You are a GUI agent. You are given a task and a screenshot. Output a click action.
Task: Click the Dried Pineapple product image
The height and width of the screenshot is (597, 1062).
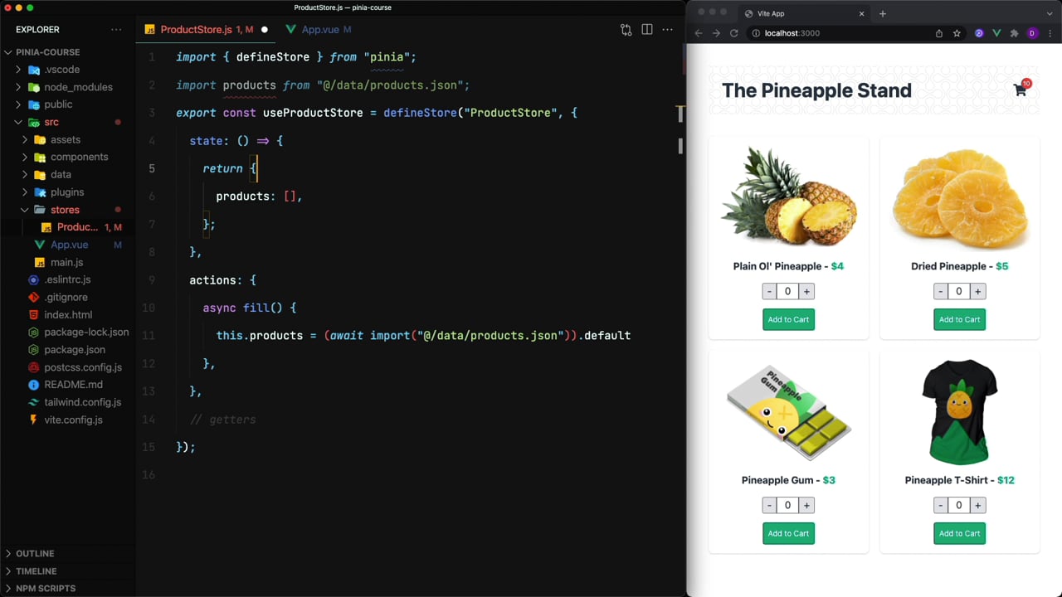[960, 199]
